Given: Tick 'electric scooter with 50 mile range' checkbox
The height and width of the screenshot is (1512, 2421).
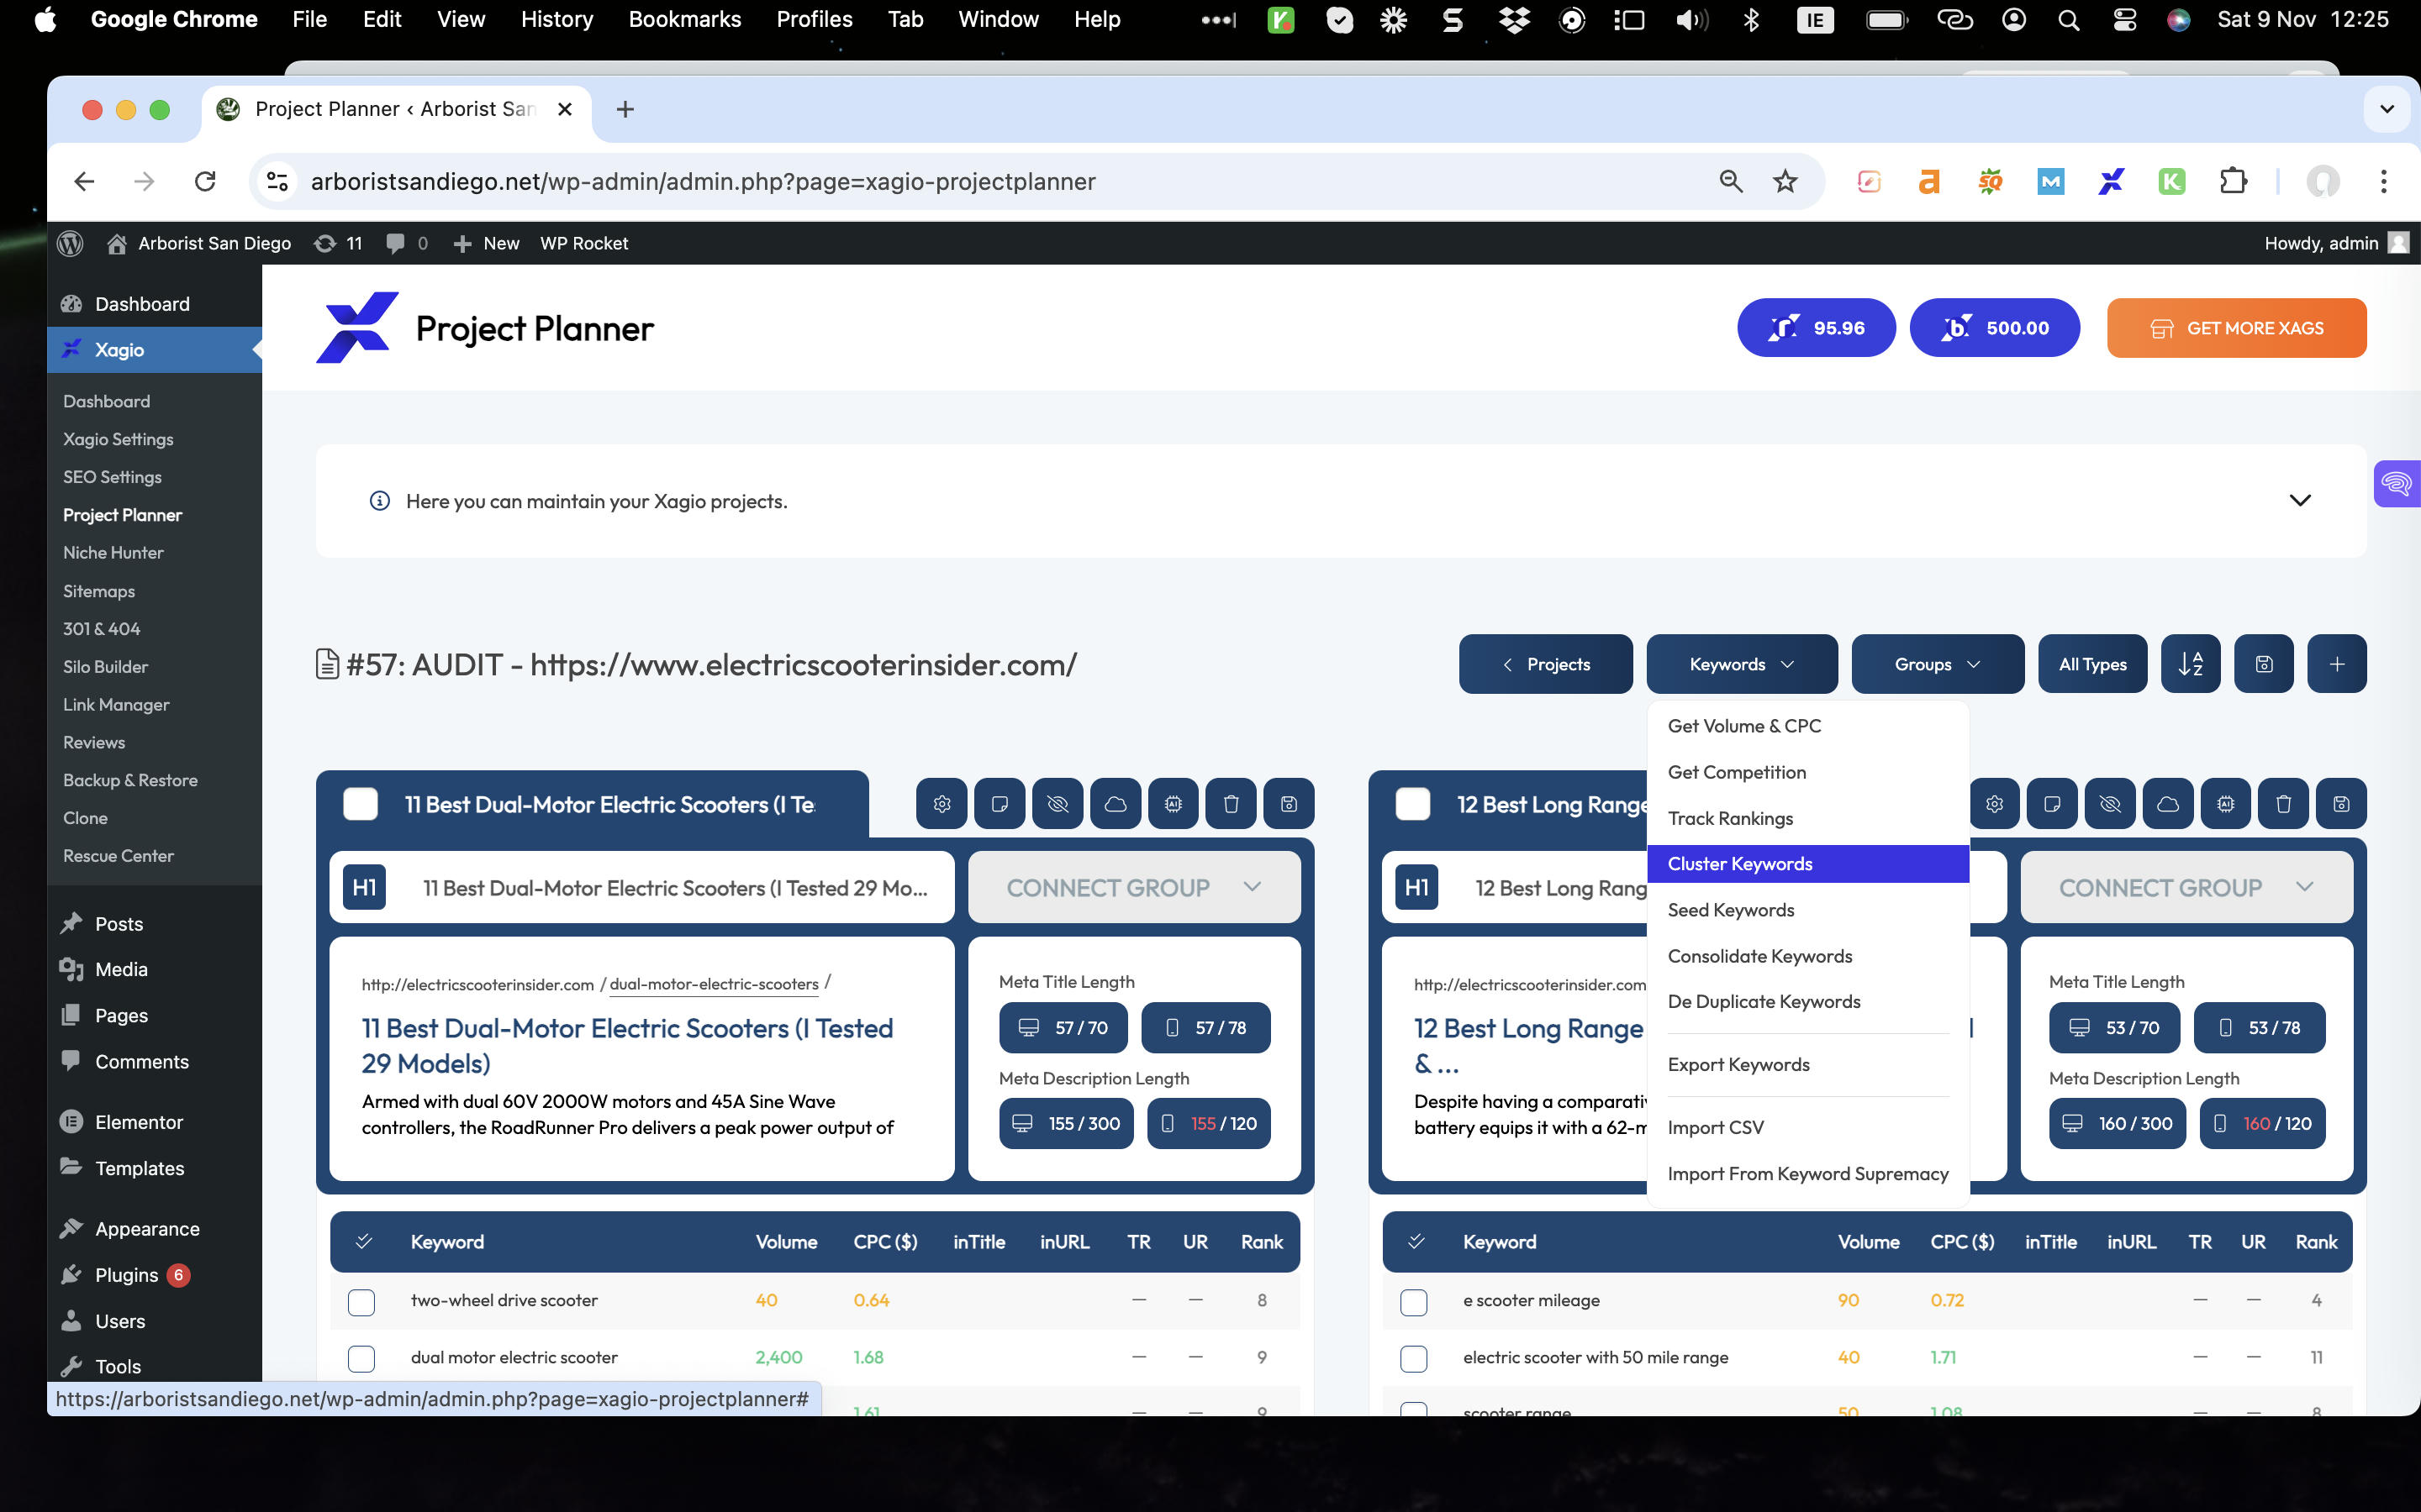Looking at the screenshot, I should 1414,1359.
